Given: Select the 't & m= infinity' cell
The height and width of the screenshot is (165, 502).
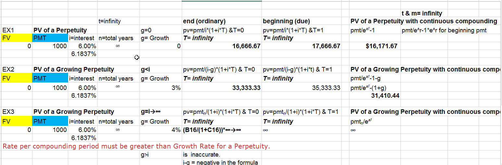Looking at the screenshot, I should tap(422, 13).
